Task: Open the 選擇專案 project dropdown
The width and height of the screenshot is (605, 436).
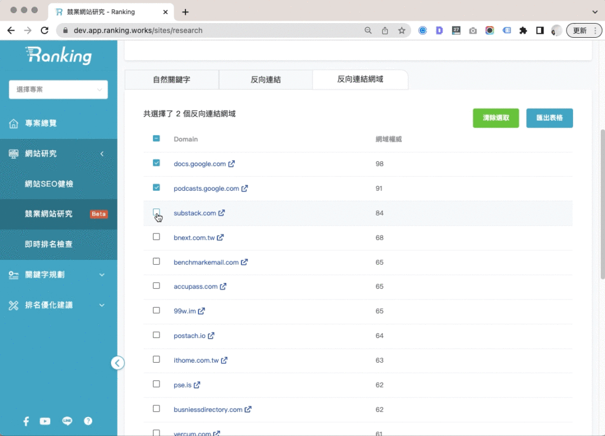Action: [x=58, y=90]
